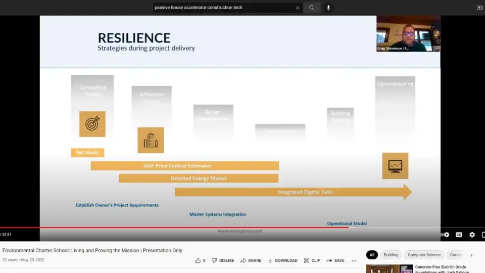This screenshot has width=485, height=273.
Task: Clear the search box text
Action: click(x=298, y=8)
